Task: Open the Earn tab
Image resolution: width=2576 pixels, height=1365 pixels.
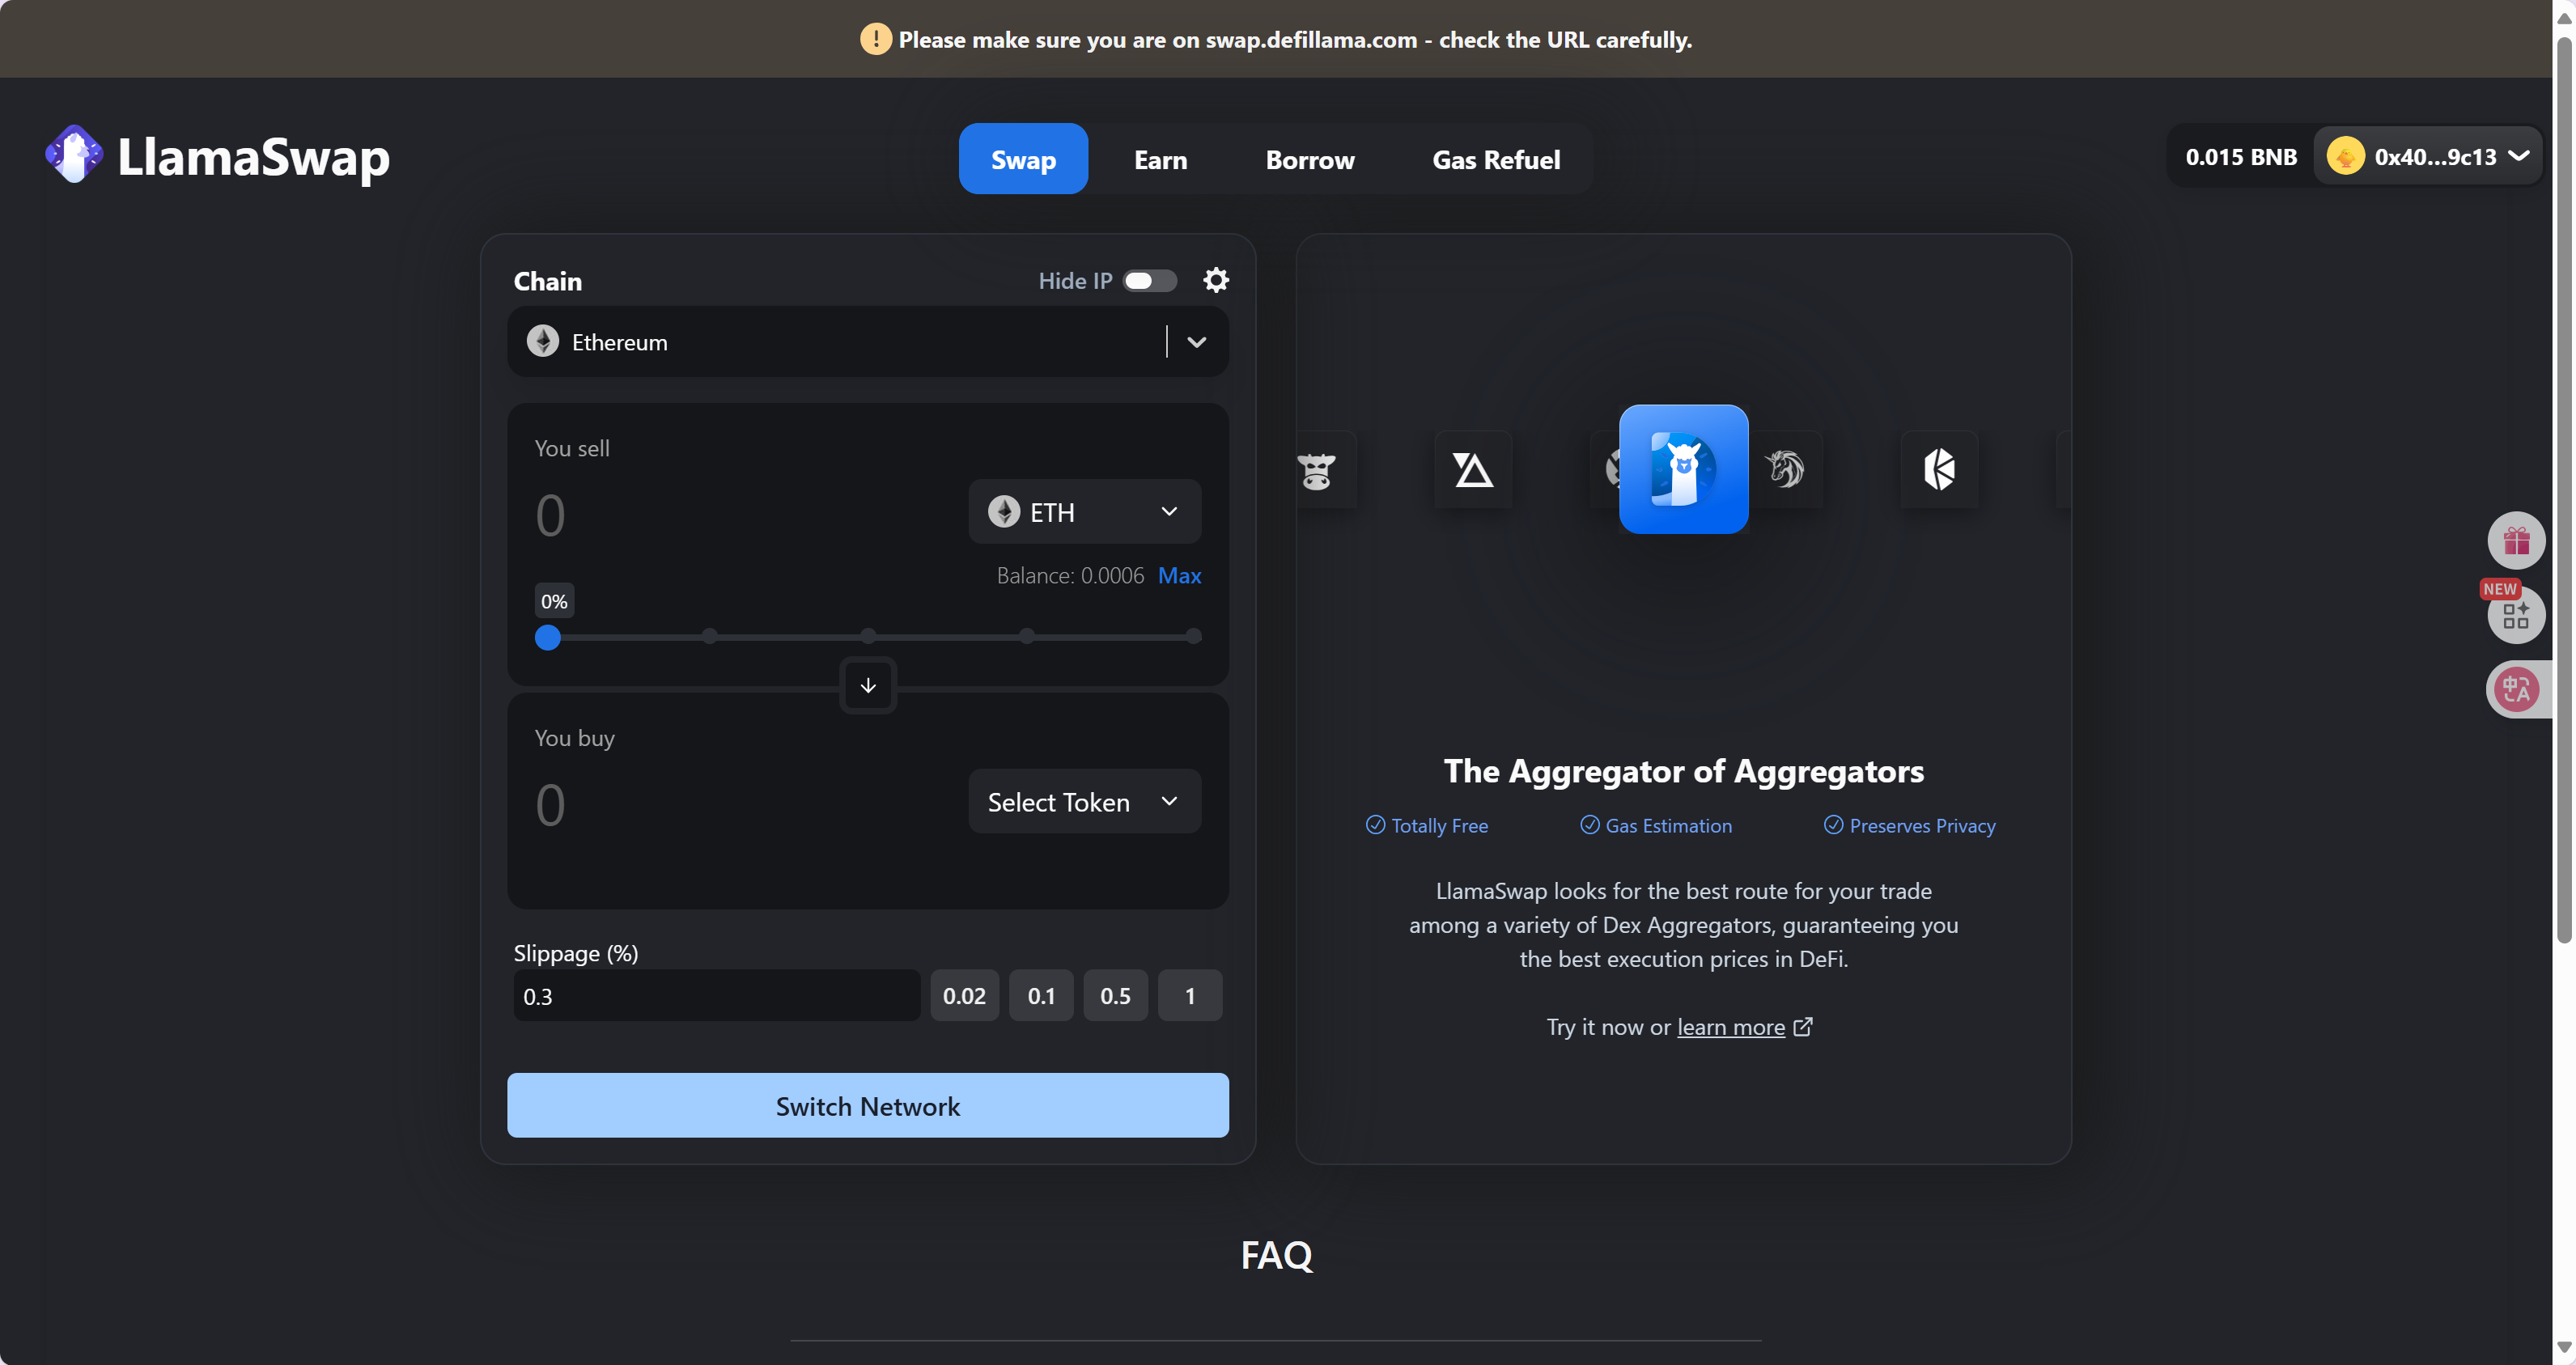Action: [x=1160, y=159]
